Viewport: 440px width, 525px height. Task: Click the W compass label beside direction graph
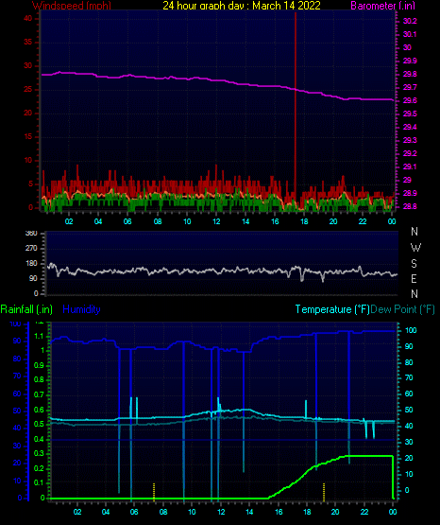pos(415,248)
